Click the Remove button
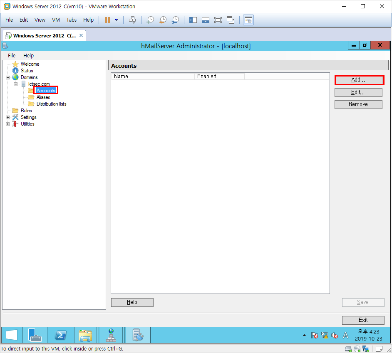The image size is (392, 353). [358, 104]
